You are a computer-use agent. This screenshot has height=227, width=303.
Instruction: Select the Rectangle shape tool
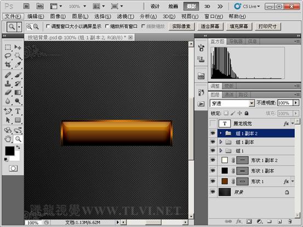pyautogui.click(x=18, y=120)
